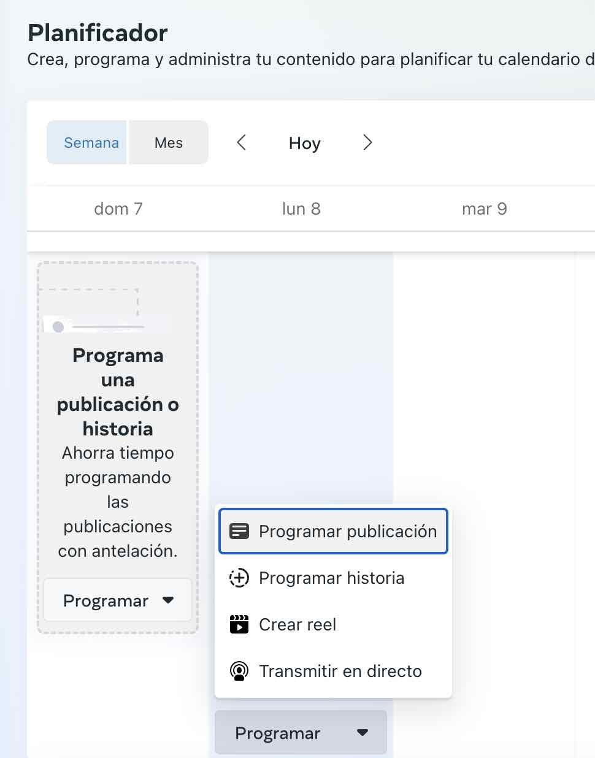Click the 'Programa una publicación o historia' title
The height and width of the screenshot is (758, 595).
pyautogui.click(x=118, y=392)
